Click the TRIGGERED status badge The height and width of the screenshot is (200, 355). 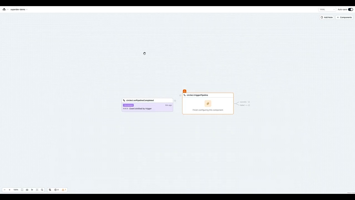click(128, 105)
